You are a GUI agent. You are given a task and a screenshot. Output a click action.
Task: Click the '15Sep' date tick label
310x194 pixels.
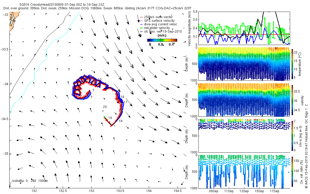coord(259,191)
